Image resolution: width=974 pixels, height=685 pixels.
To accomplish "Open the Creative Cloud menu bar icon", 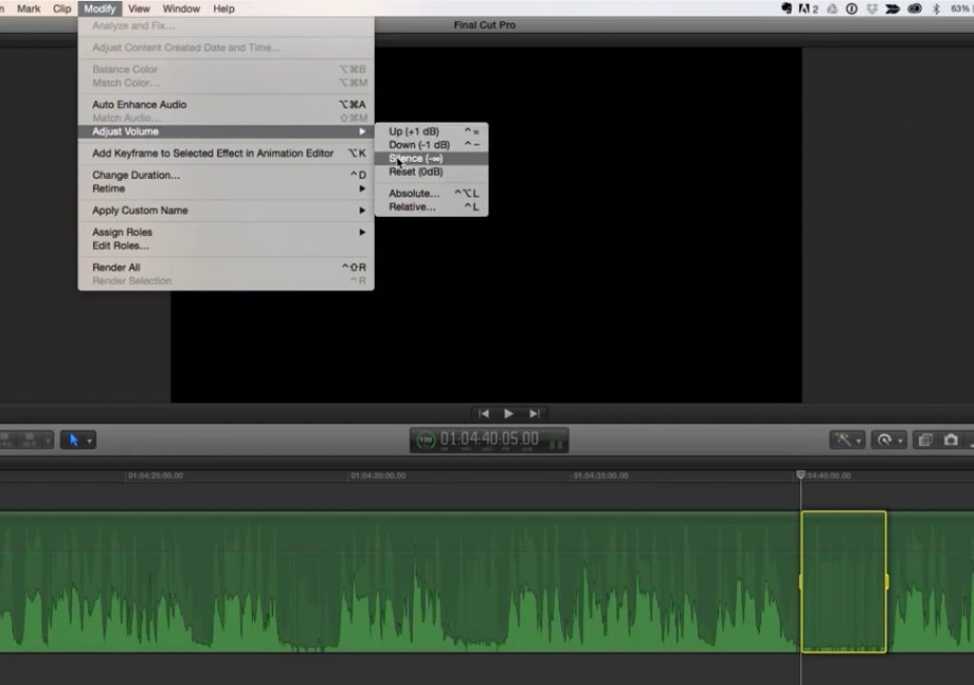I will (x=914, y=9).
